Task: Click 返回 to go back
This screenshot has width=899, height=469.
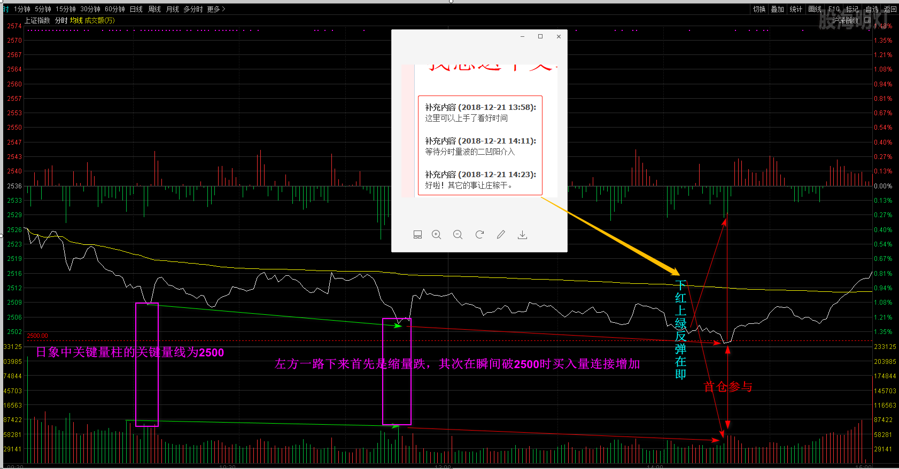Action: (x=890, y=9)
